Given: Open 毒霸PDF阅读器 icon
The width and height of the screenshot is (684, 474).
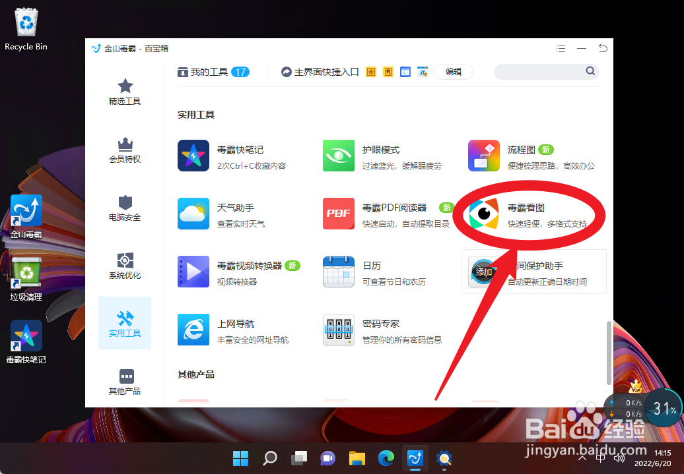Looking at the screenshot, I should 339,214.
